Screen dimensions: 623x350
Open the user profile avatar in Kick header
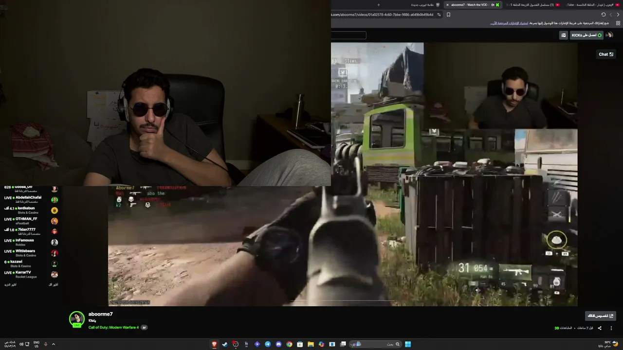point(609,35)
